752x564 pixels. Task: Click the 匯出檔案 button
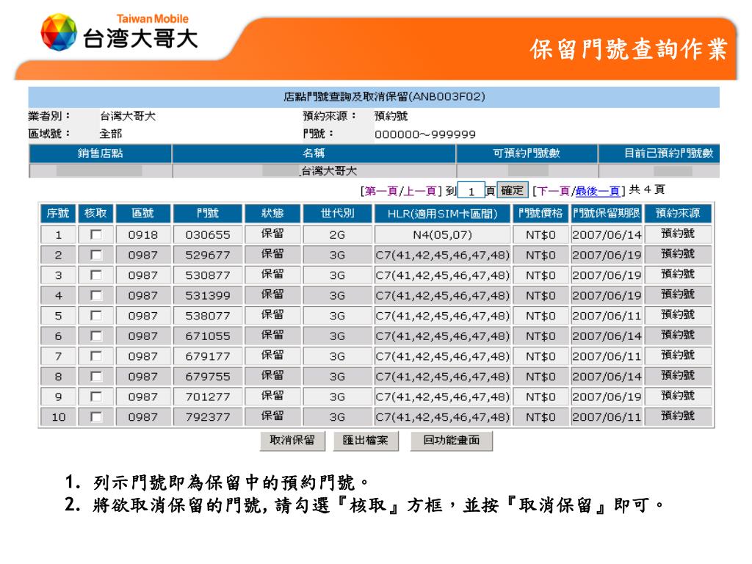(x=366, y=441)
